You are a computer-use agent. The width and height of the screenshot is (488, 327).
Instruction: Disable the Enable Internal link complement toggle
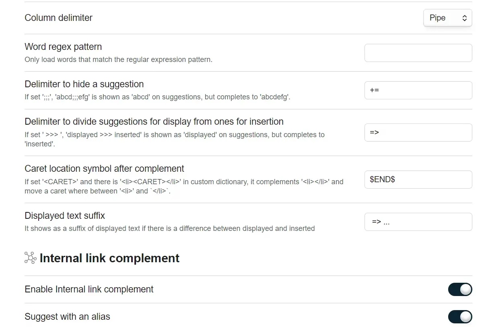tap(460, 290)
